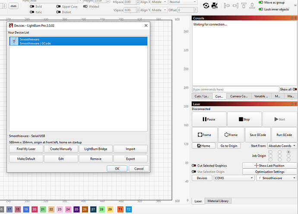
Task: Send the laser Home
Action: [204, 146]
